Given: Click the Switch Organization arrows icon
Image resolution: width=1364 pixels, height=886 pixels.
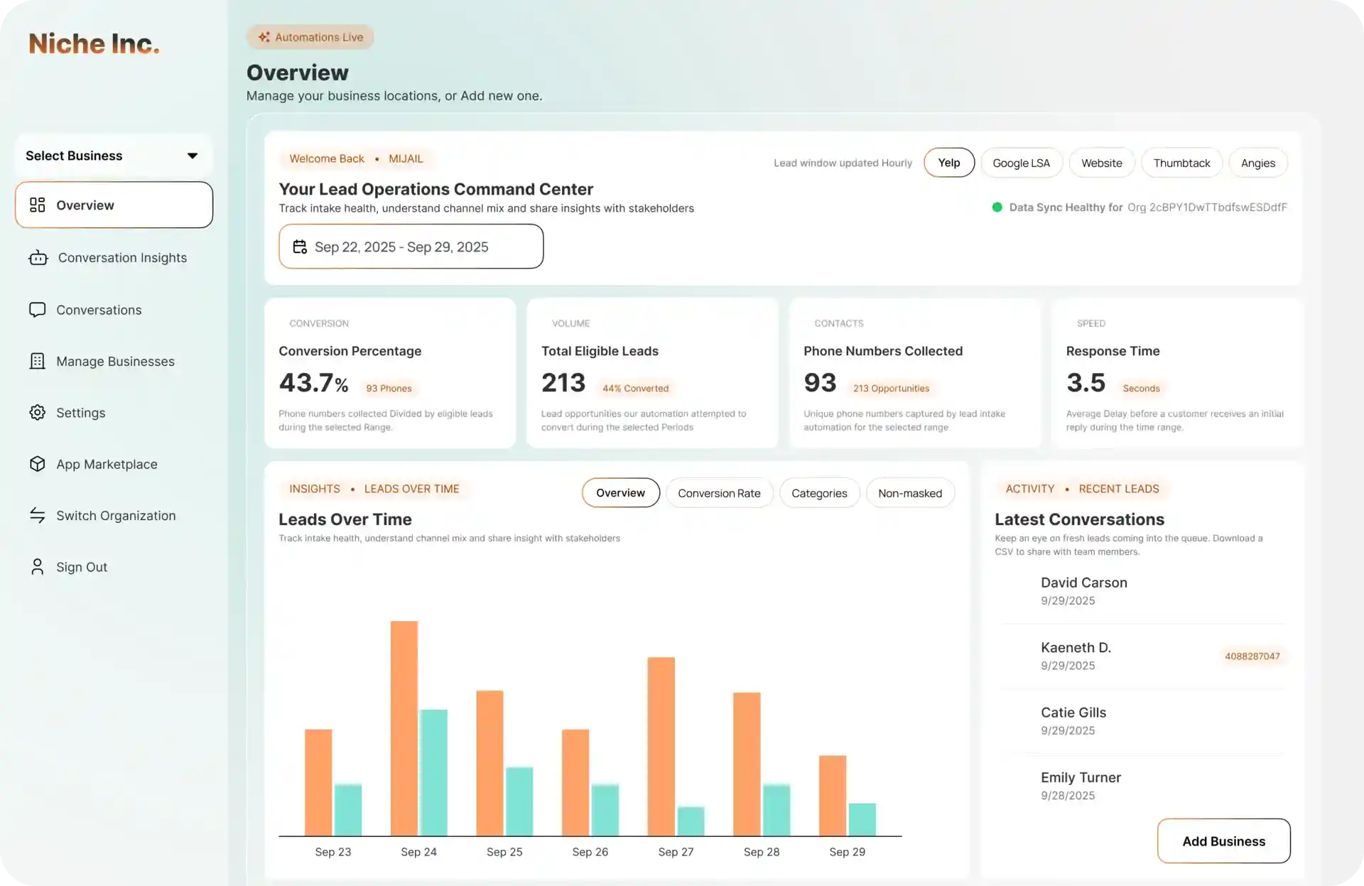Looking at the screenshot, I should (38, 515).
